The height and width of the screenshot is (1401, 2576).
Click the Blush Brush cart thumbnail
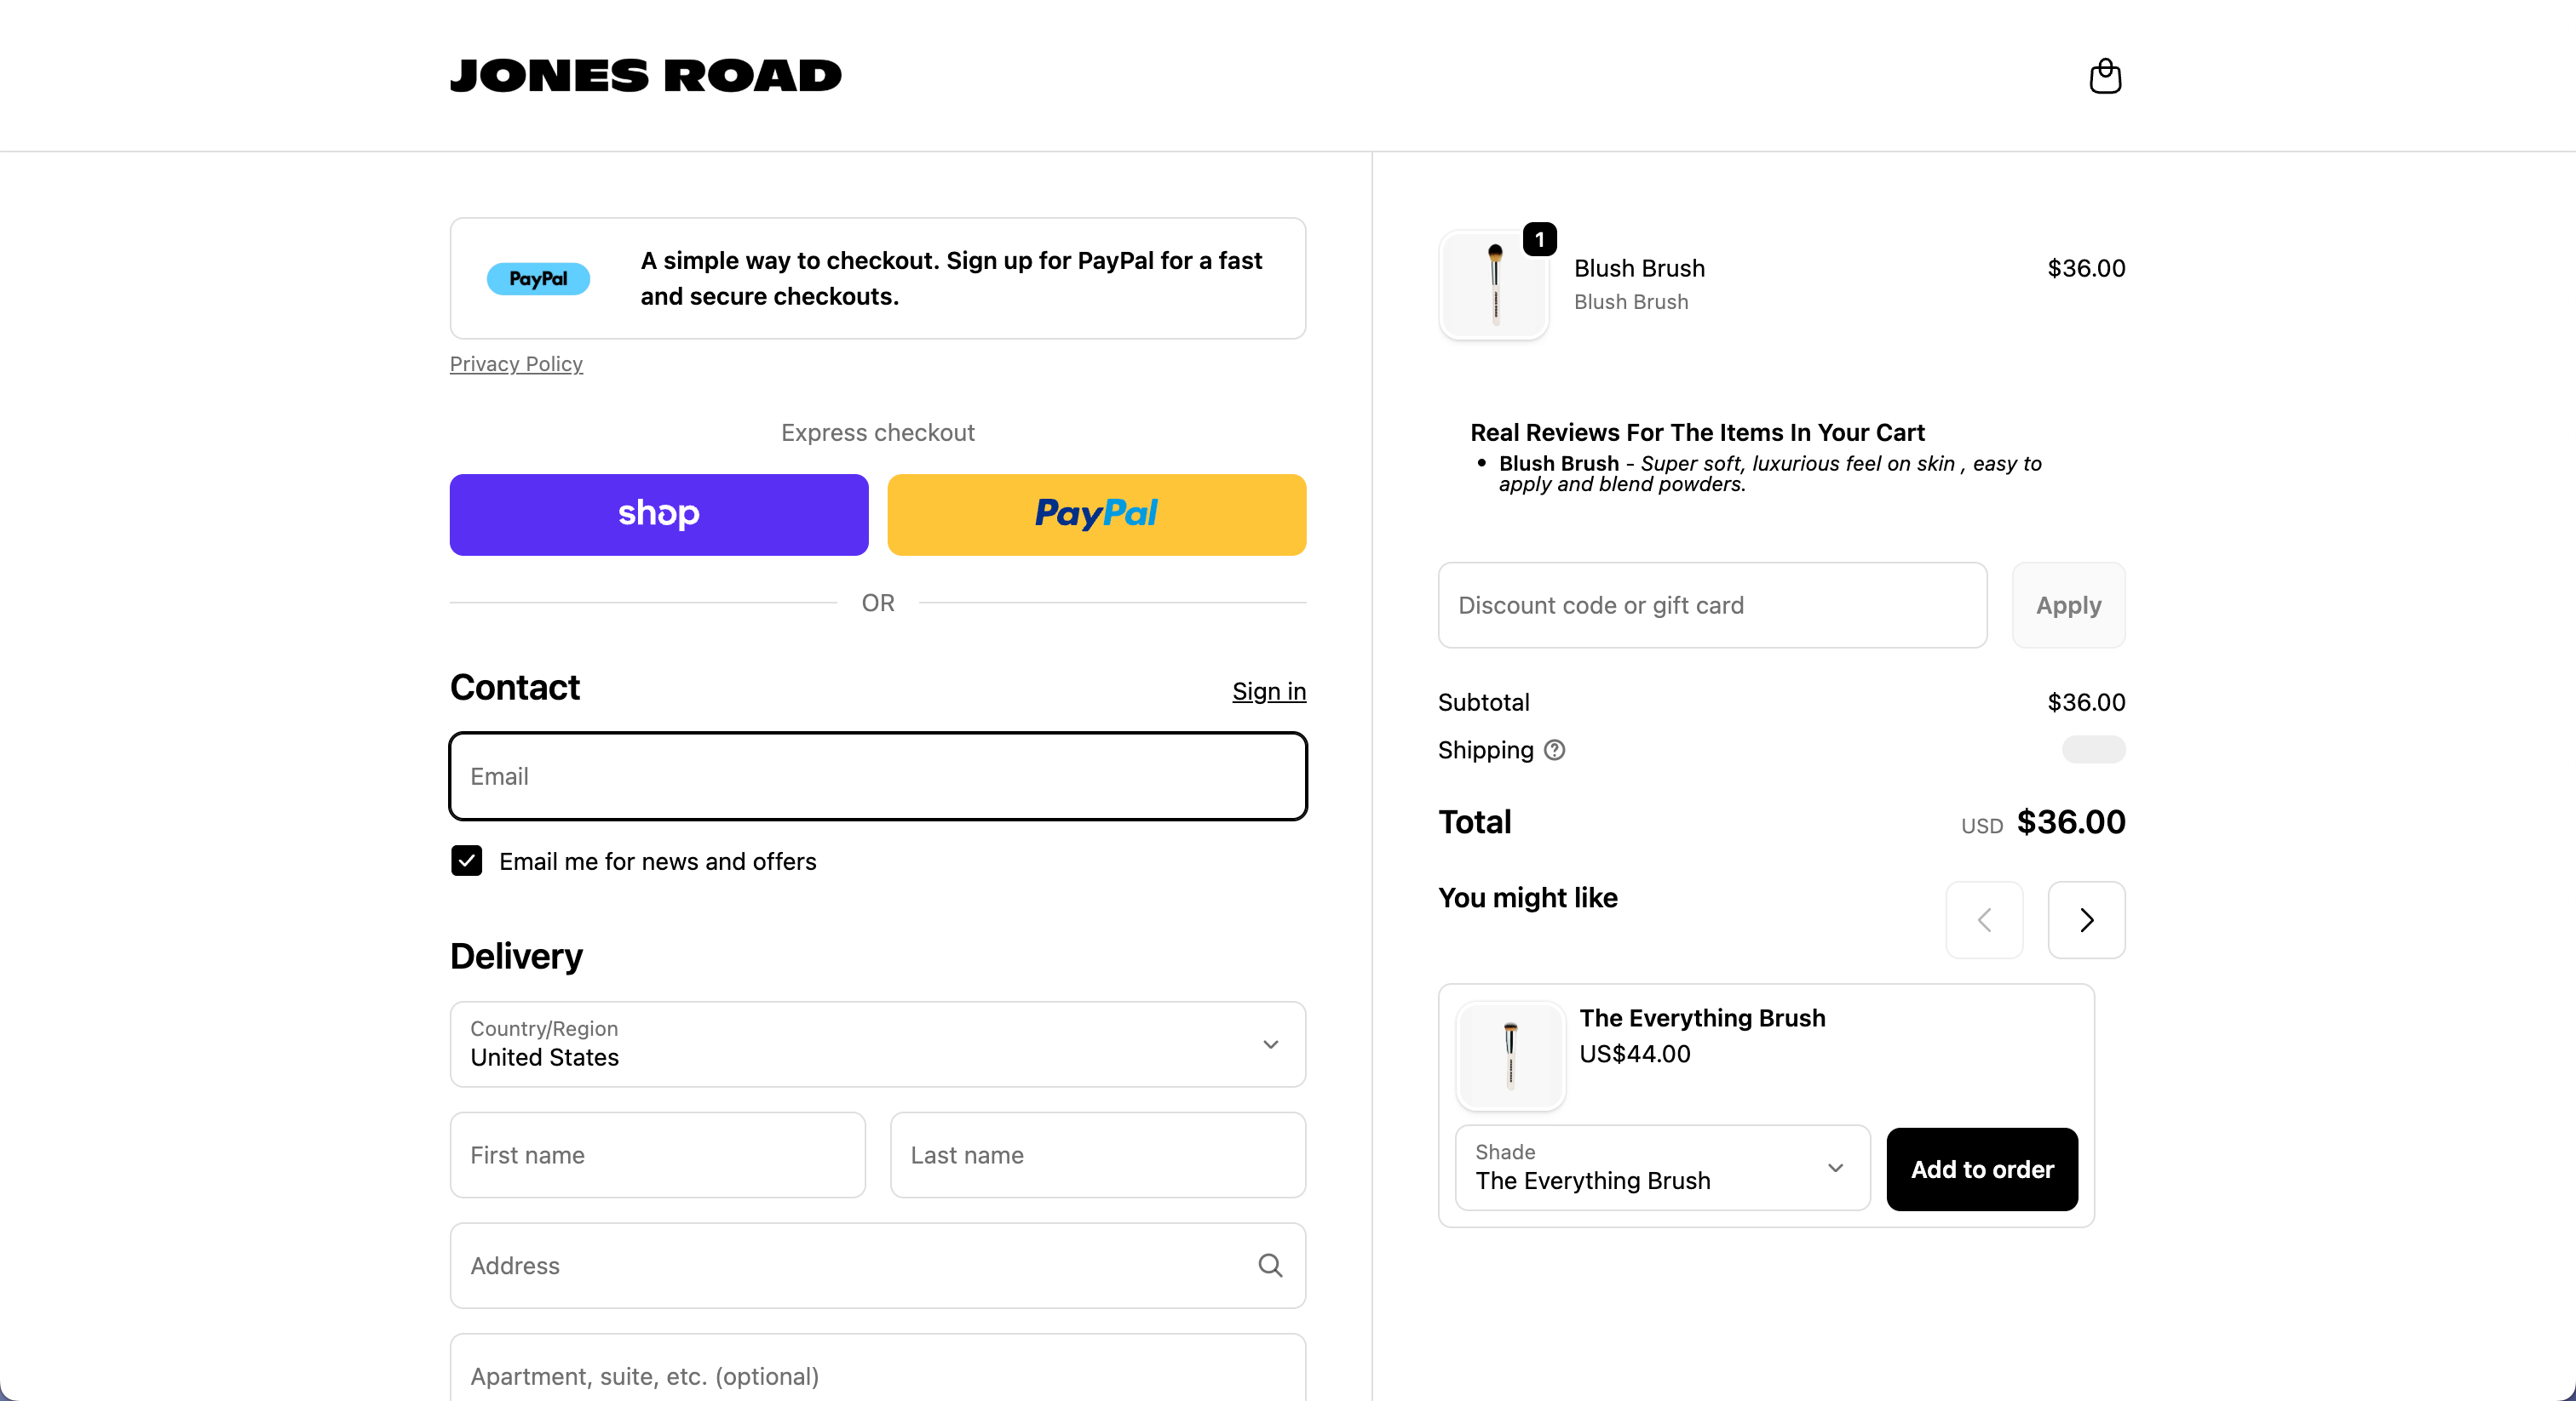(x=1493, y=286)
